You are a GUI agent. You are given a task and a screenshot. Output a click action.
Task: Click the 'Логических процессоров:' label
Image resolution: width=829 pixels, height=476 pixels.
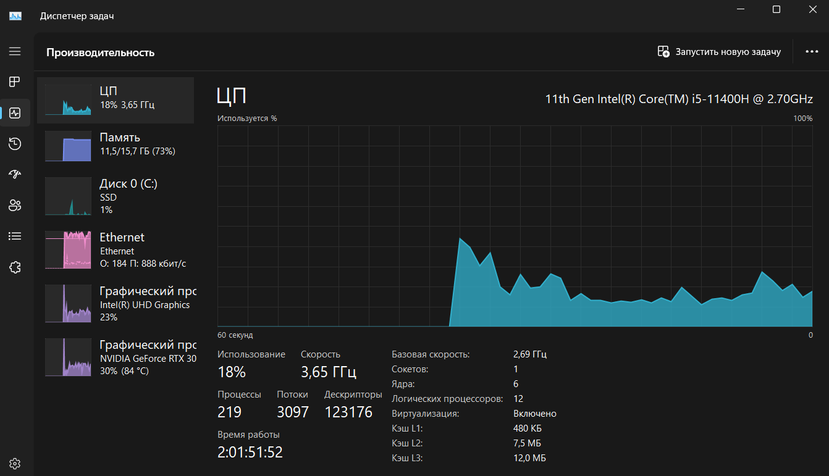coord(447,399)
